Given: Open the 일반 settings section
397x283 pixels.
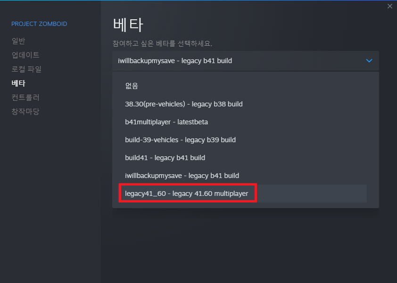Looking at the screenshot, I should (18, 40).
